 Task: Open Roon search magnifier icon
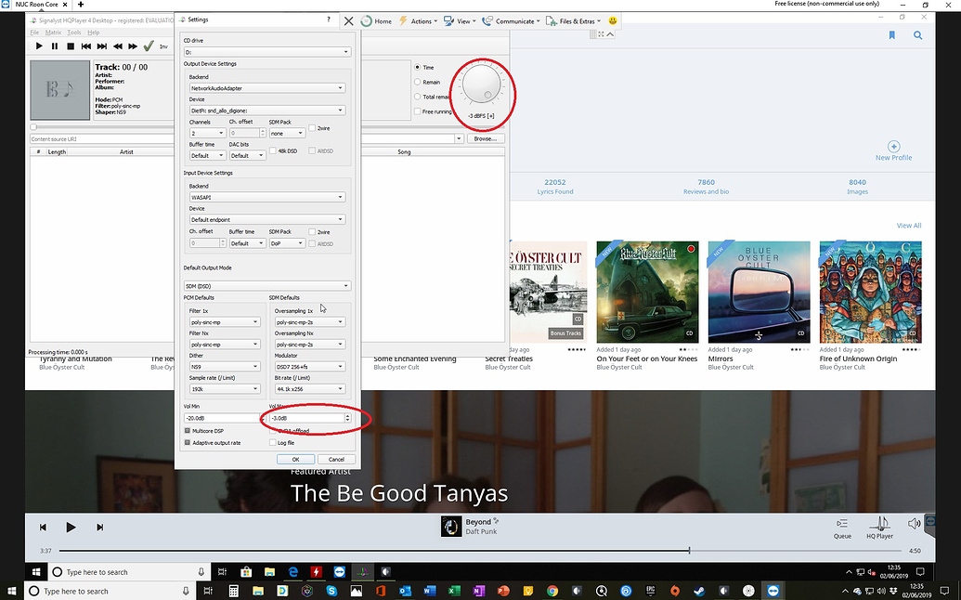917,35
